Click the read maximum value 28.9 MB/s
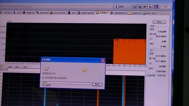The height and width of the screenshot is (106, 189). pos(161,37)
